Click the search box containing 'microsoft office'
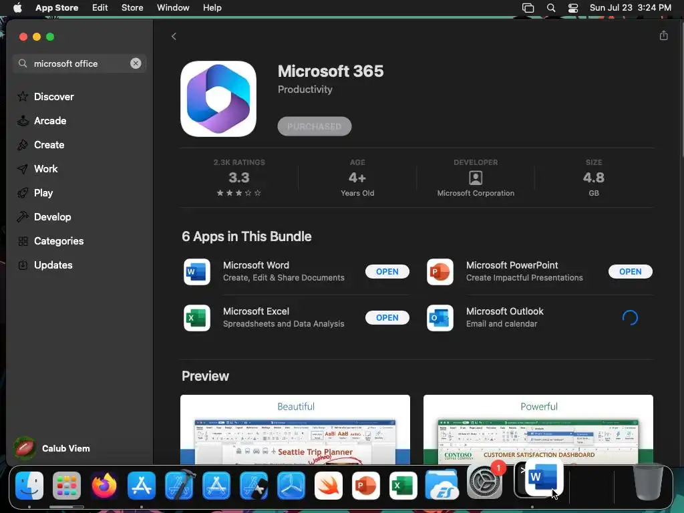The height and width of the screenshot is (513, 684). (x=79, y=63)
